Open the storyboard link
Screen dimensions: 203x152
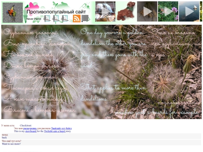tap(31, 131)
